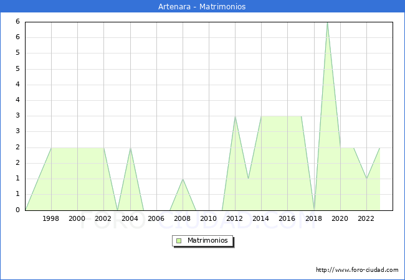Click the 2012 peak data point
Viewport: 405px width, 280px height.
coord(236,116)
